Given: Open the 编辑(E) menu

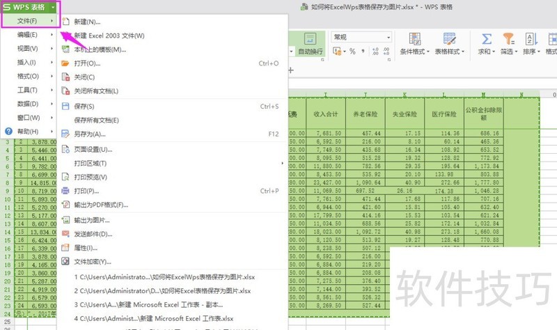Looking at the screenshot, I should click(29, 35).
